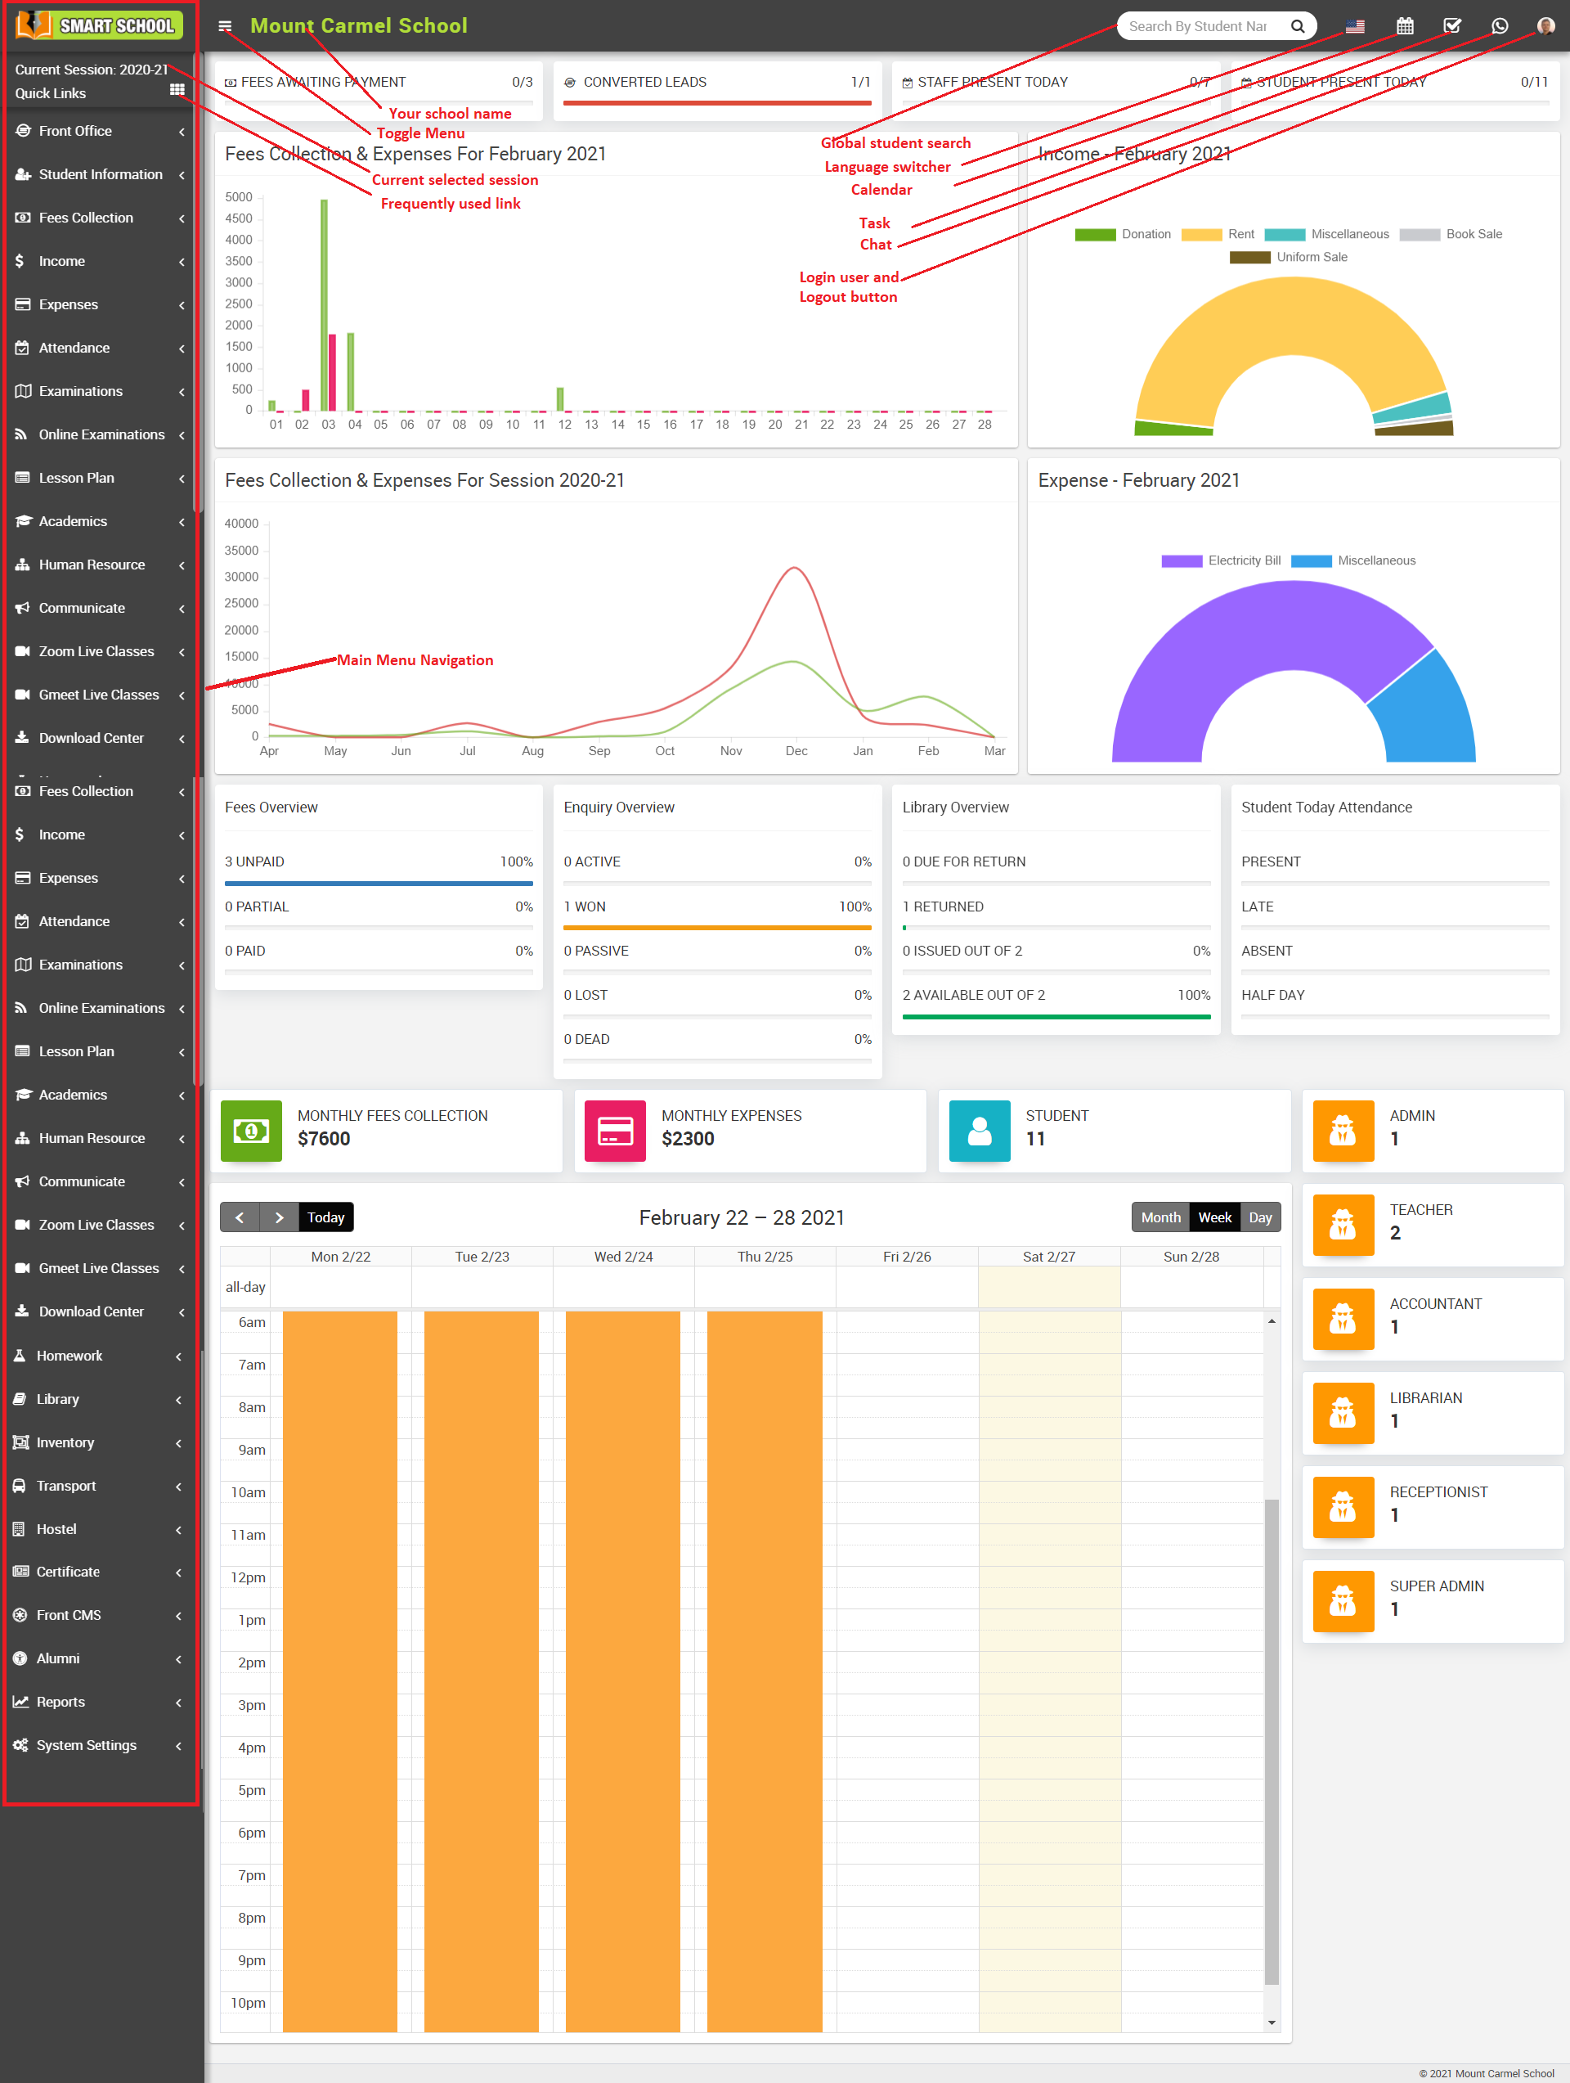Open the task checklist icon
The width and height of the screenshot is (1570, 2083).
click(1451, 26)
